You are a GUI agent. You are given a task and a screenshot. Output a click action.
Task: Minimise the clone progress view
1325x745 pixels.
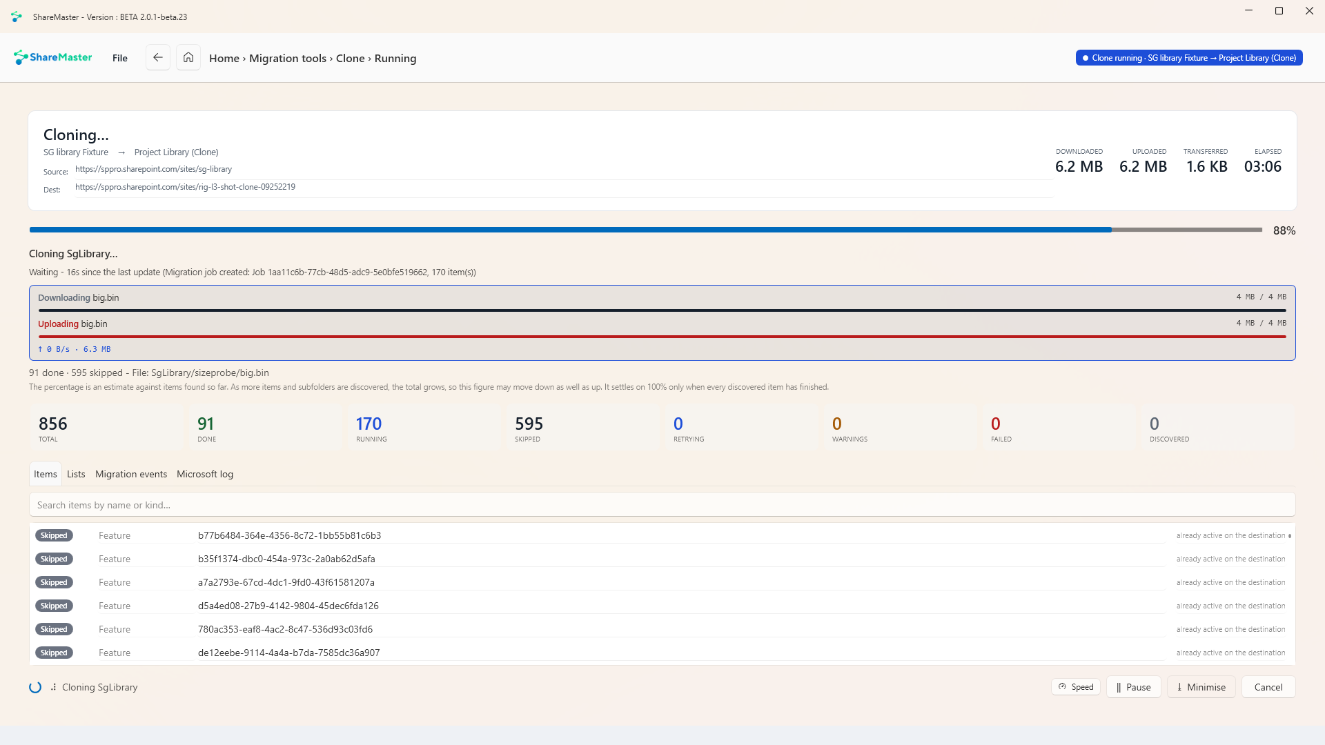pos(1201,687)
